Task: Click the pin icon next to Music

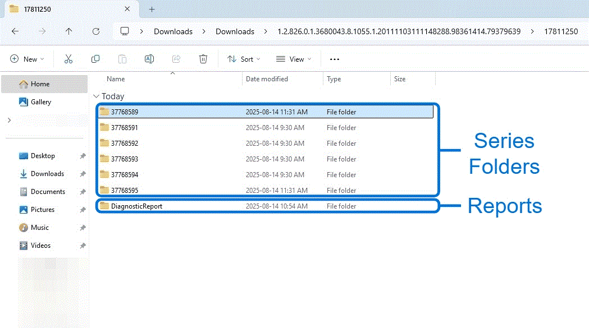Action: pyautogui.click(x=83, y=228)
